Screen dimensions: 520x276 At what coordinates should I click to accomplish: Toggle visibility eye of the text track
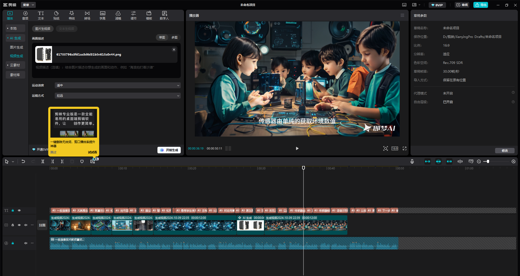tap(19, 210)
